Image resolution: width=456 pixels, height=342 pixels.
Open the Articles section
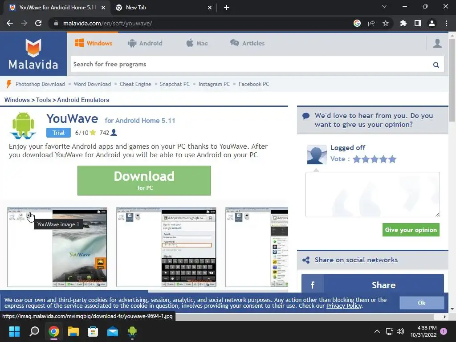click(x=248, y=43)
